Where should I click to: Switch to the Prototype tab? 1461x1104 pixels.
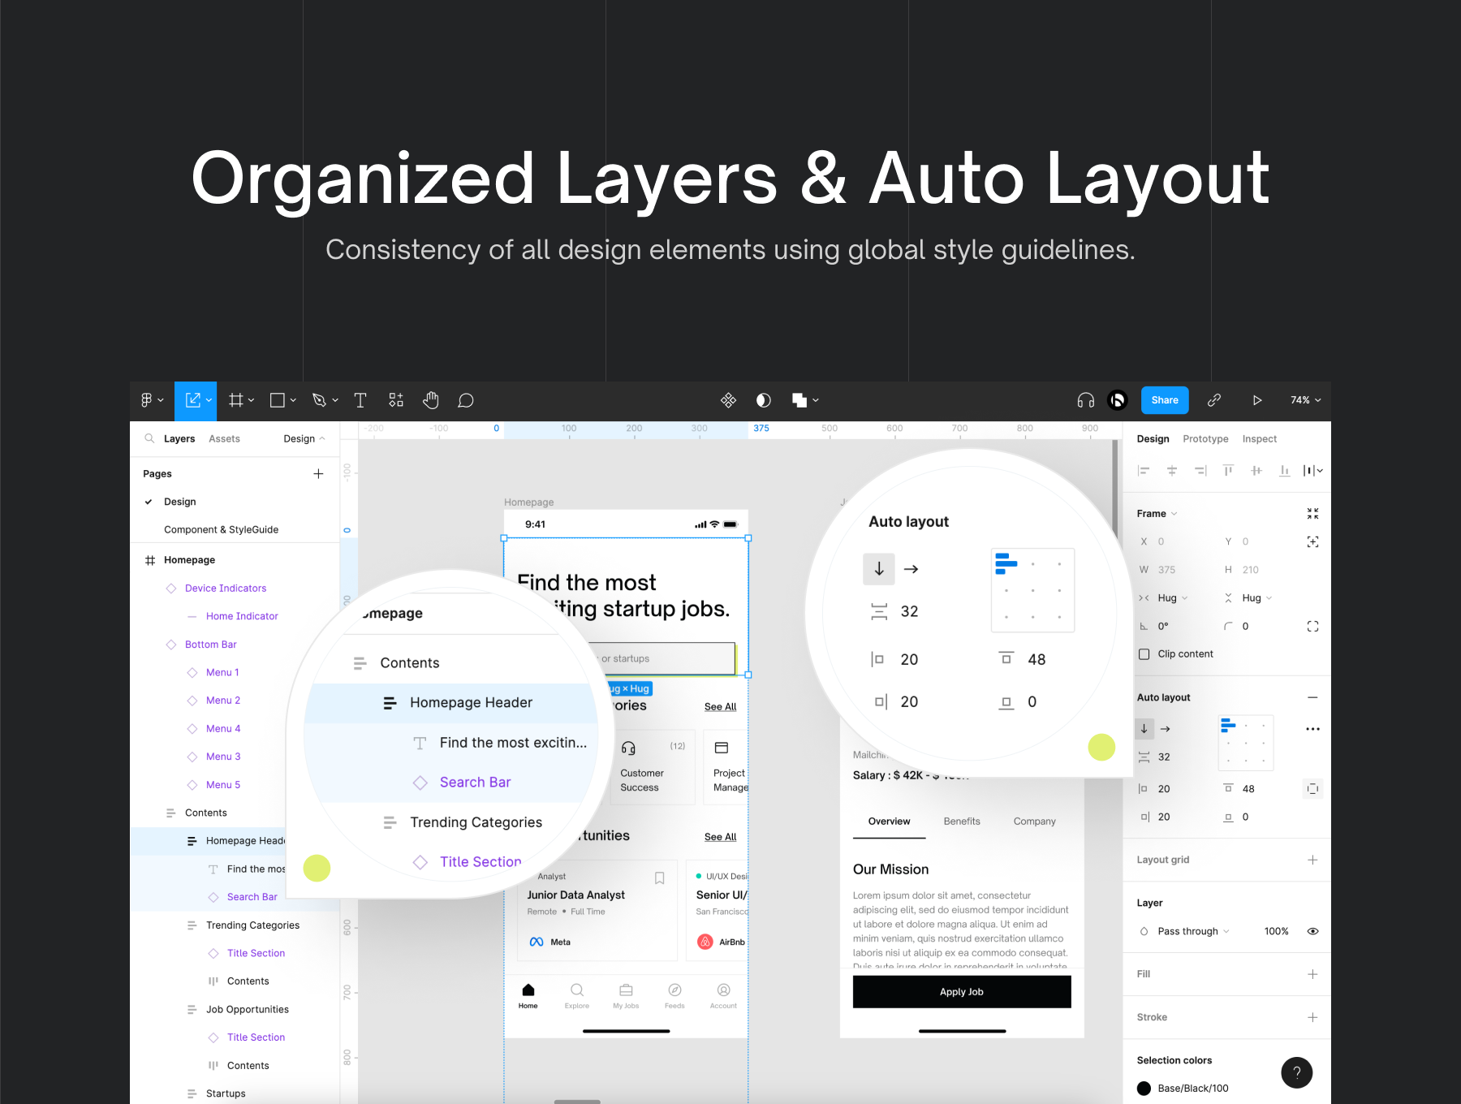[1205, 439]
